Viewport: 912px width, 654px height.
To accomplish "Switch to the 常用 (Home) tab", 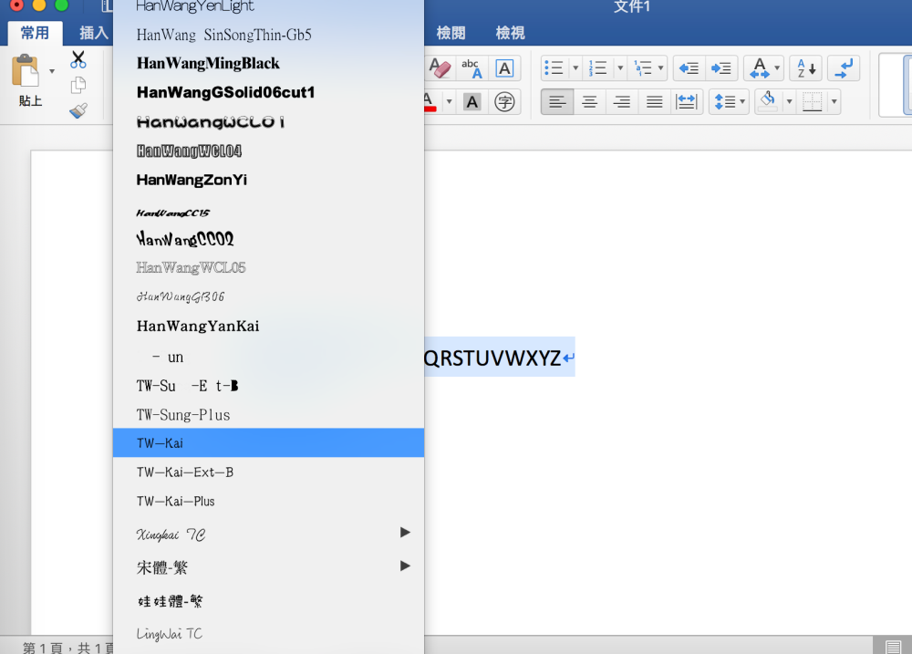I will 35,33.
